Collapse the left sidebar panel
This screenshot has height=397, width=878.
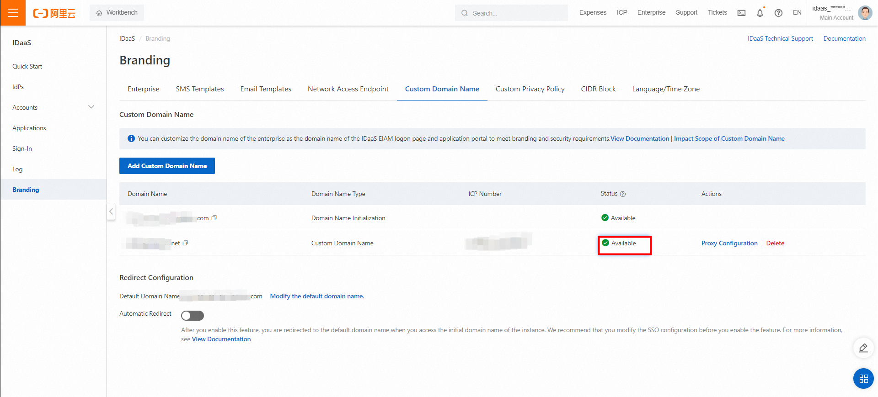pos(111,212)
